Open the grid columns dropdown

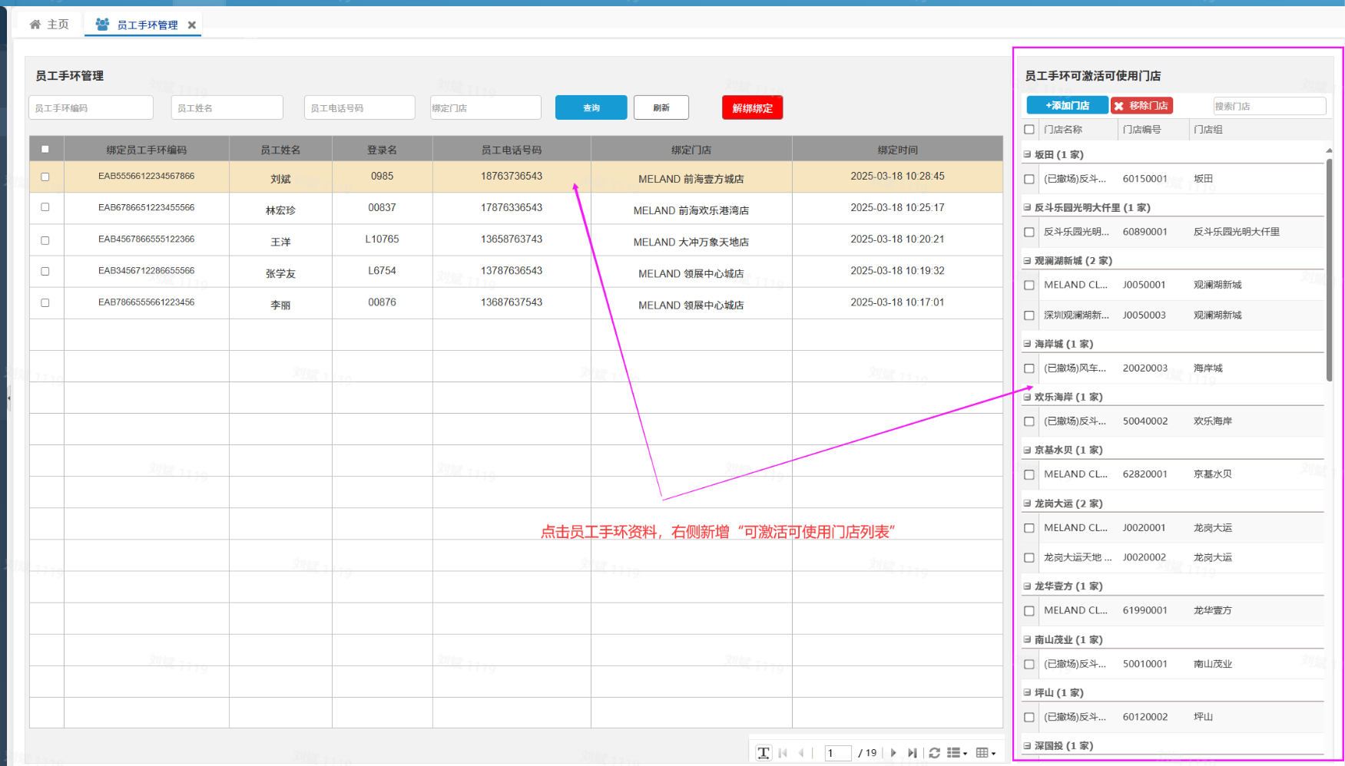pos(986,753)
